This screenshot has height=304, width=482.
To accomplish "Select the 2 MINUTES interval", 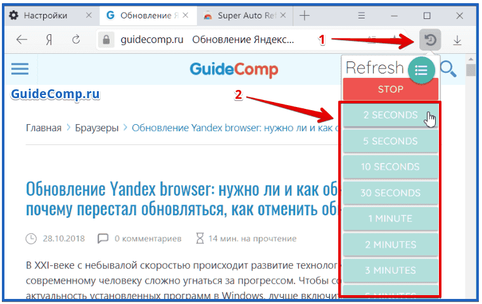I will (390, 244).
